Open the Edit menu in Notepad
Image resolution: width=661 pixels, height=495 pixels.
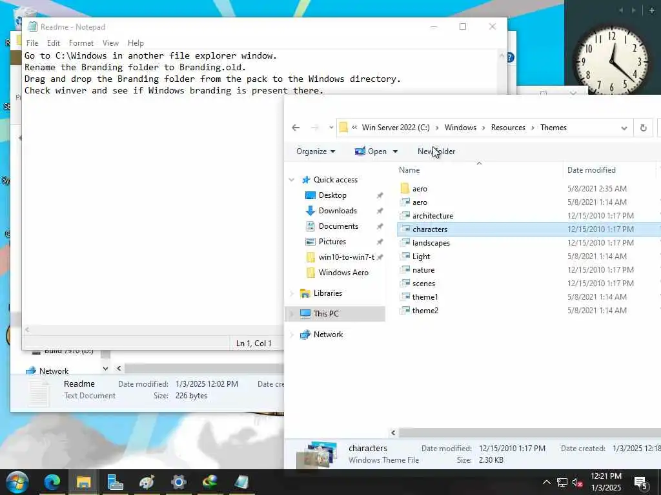click(54, 43)
